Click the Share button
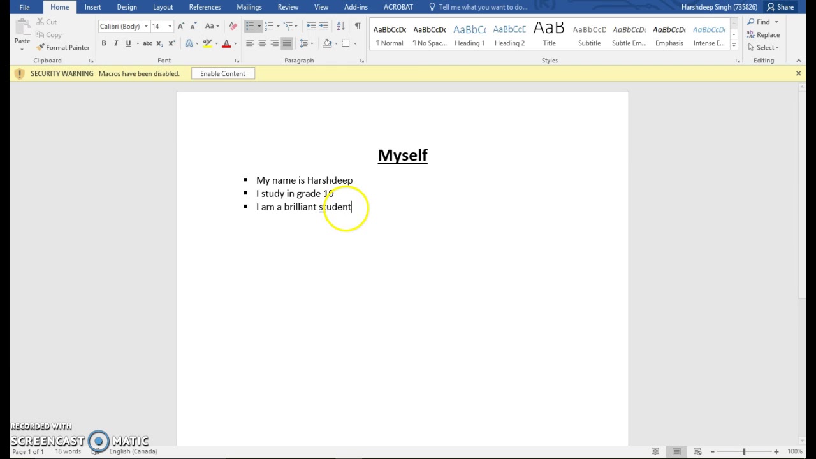The height and width of the screenshot is (459, 816). click(x=780, y=7)
